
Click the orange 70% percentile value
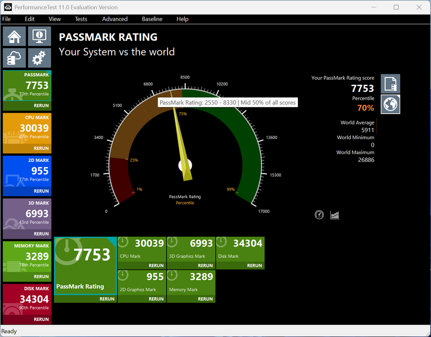(x=366, y=108)
